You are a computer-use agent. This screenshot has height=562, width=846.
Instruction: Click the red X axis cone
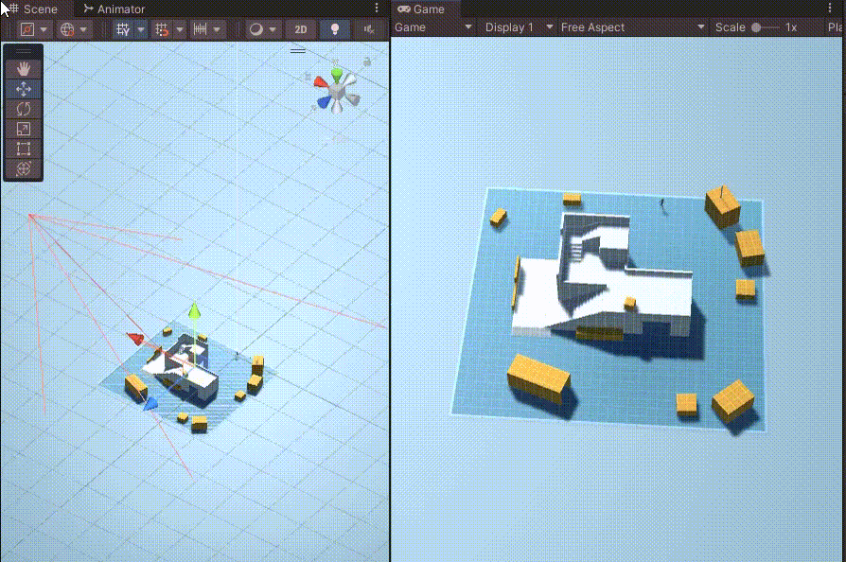(321, 82)
